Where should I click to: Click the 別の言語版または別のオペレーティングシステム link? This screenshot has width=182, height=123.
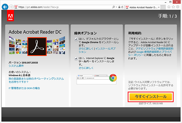pos(36,80)
